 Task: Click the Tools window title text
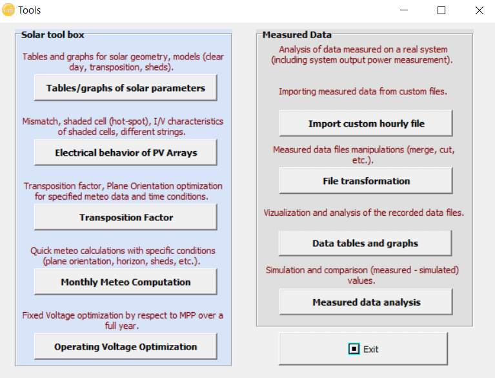29,10
